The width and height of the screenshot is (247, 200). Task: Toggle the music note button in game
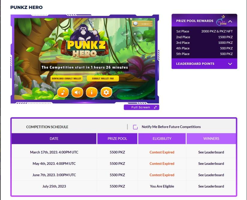click(63, 92)
